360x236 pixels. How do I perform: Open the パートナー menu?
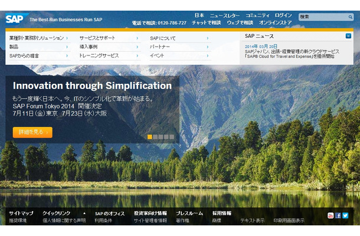point(160,47)
